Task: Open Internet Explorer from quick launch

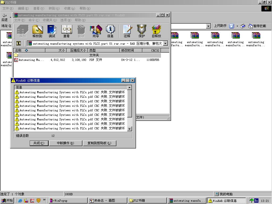Action: click(20, 201)
